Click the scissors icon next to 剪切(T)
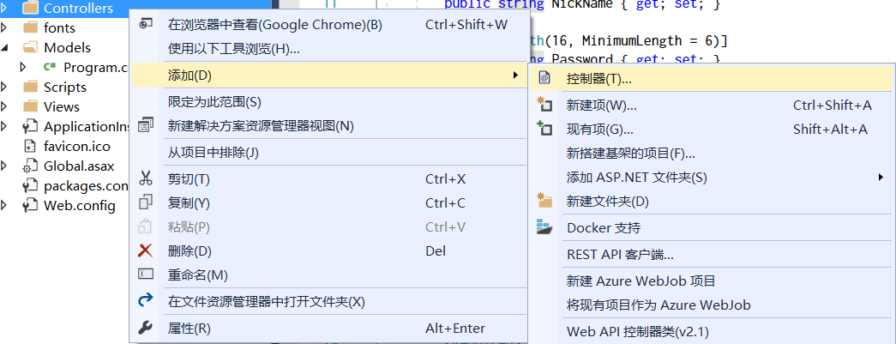 (146, 179)
